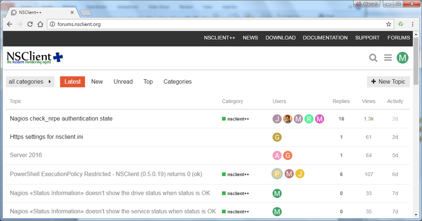Open Chrome three-dot menu
Screen dimensions: 422x221
[x=412, y=24]
